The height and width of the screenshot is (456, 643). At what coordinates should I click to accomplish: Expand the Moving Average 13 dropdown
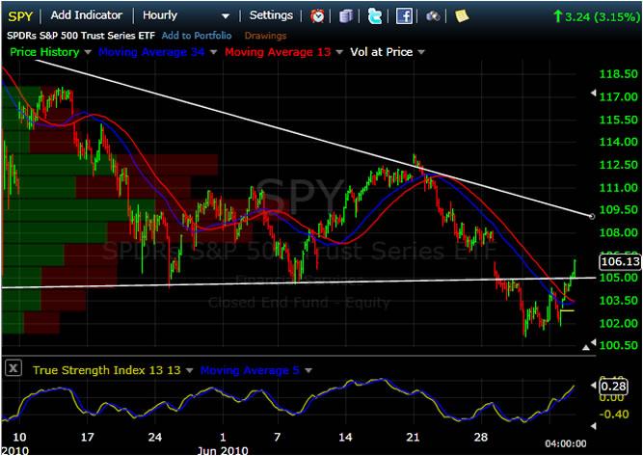[x=339, y=52]
